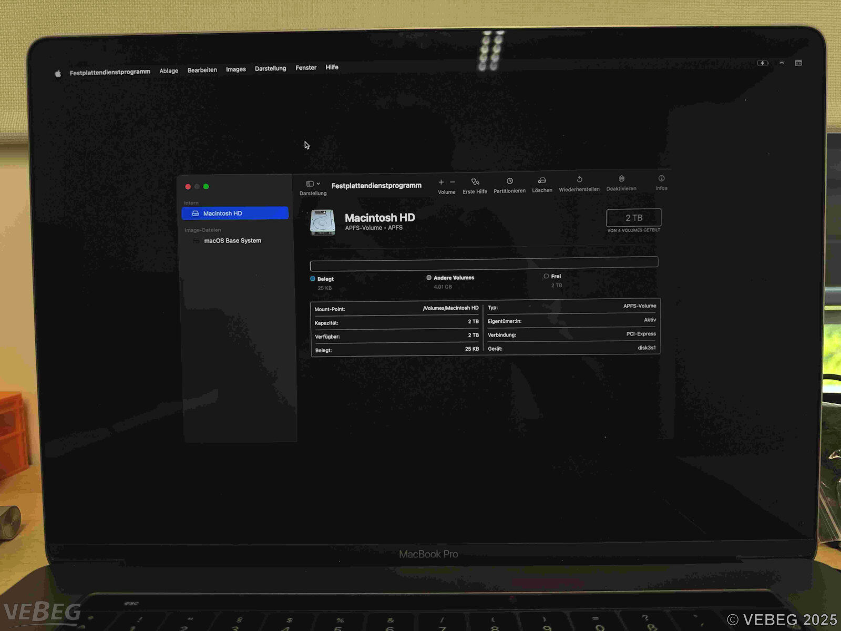
Task: Click the Festplattendienstprogramm app menu
Action: (x=110, y=72)
